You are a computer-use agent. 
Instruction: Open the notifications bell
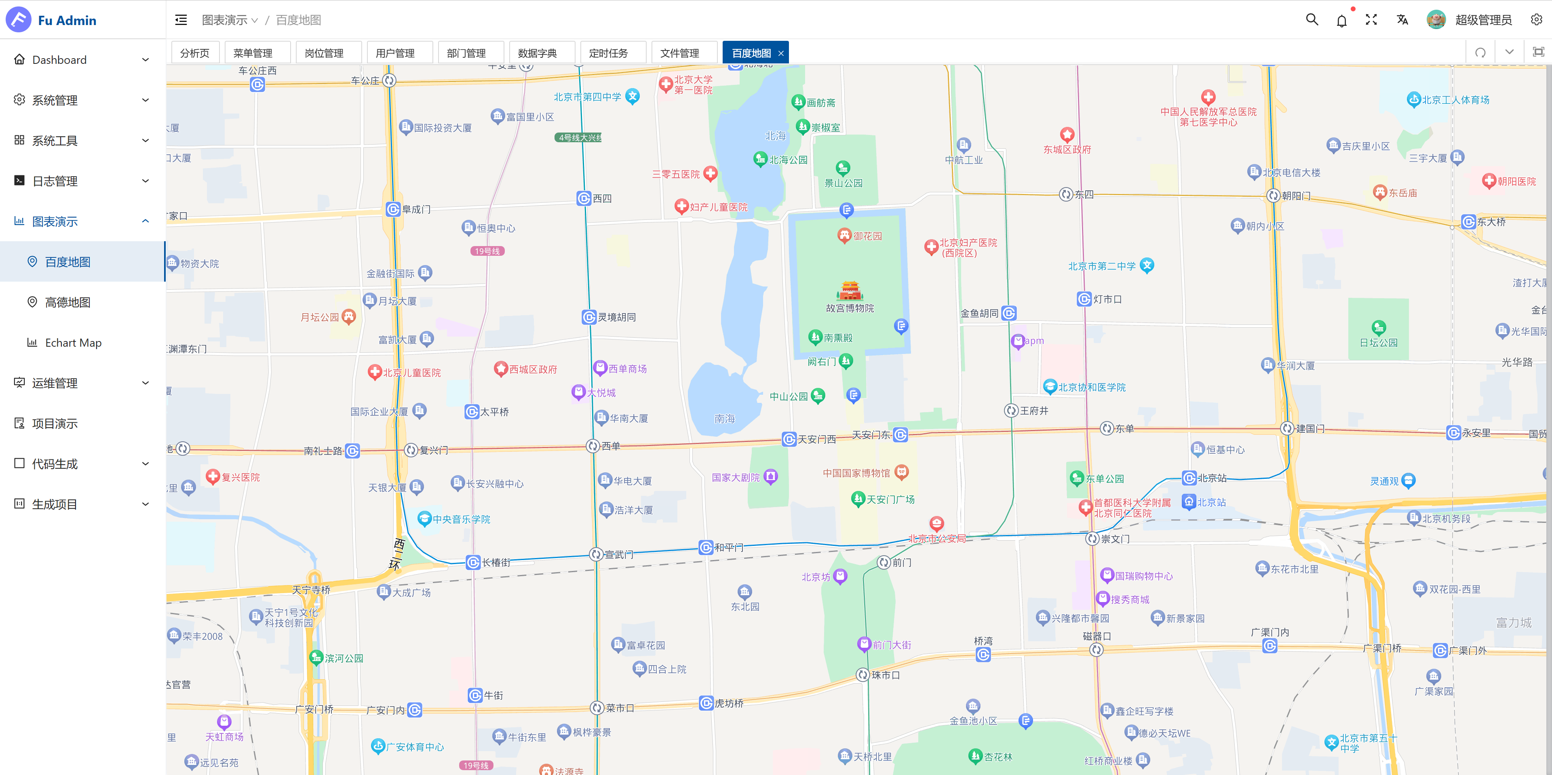(x=1341, y=21)
